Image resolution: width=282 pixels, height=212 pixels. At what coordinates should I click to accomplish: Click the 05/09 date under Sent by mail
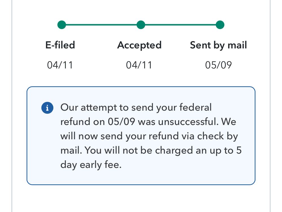click(218, 65)
